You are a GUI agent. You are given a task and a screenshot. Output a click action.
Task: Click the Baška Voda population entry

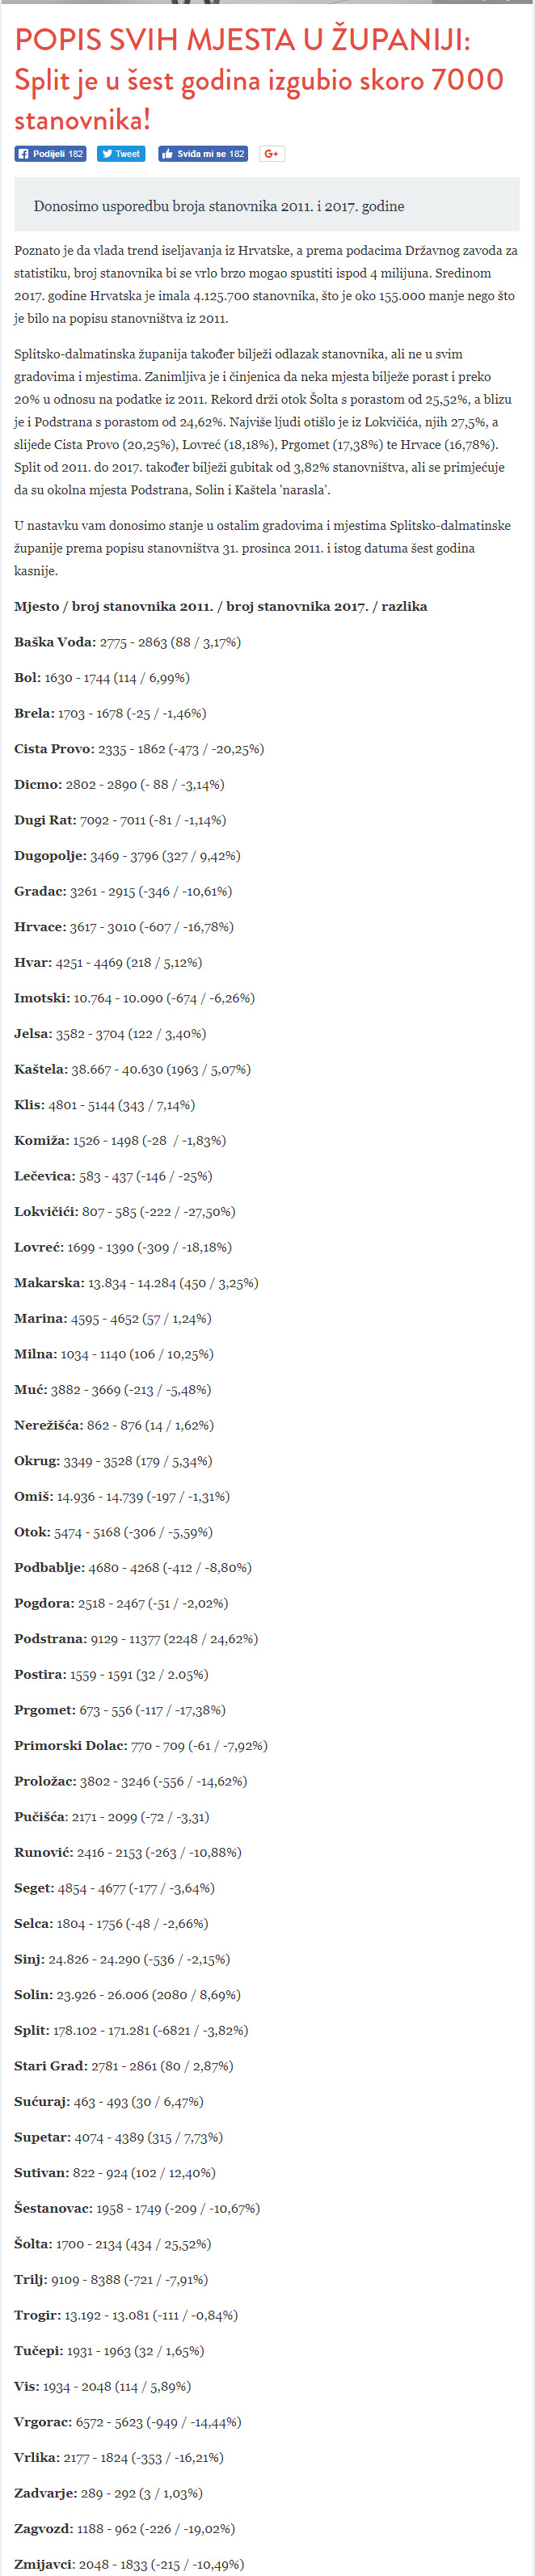[x=128, y=642]
